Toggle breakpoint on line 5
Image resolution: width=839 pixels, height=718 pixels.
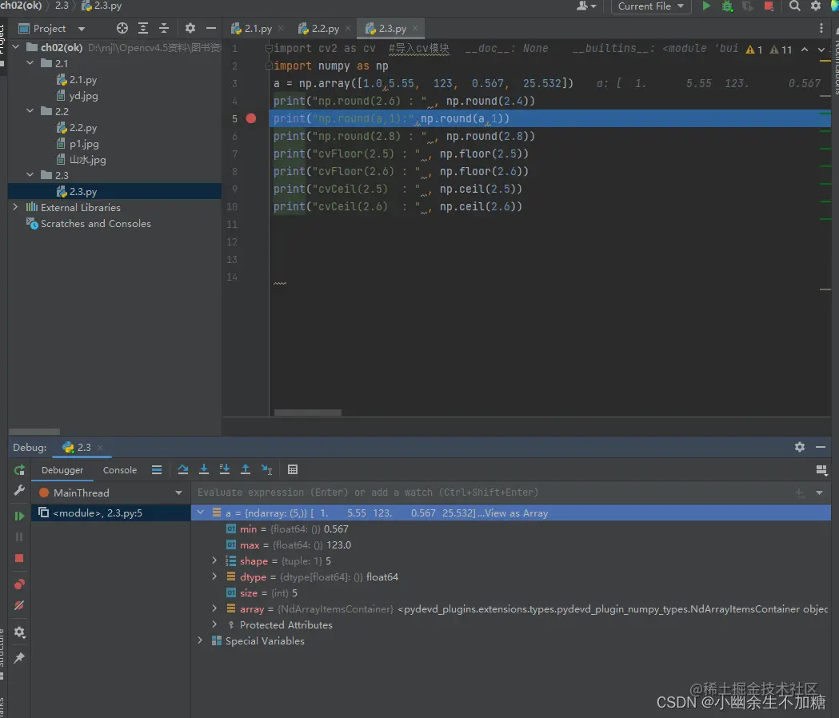(x=251, y=118)
